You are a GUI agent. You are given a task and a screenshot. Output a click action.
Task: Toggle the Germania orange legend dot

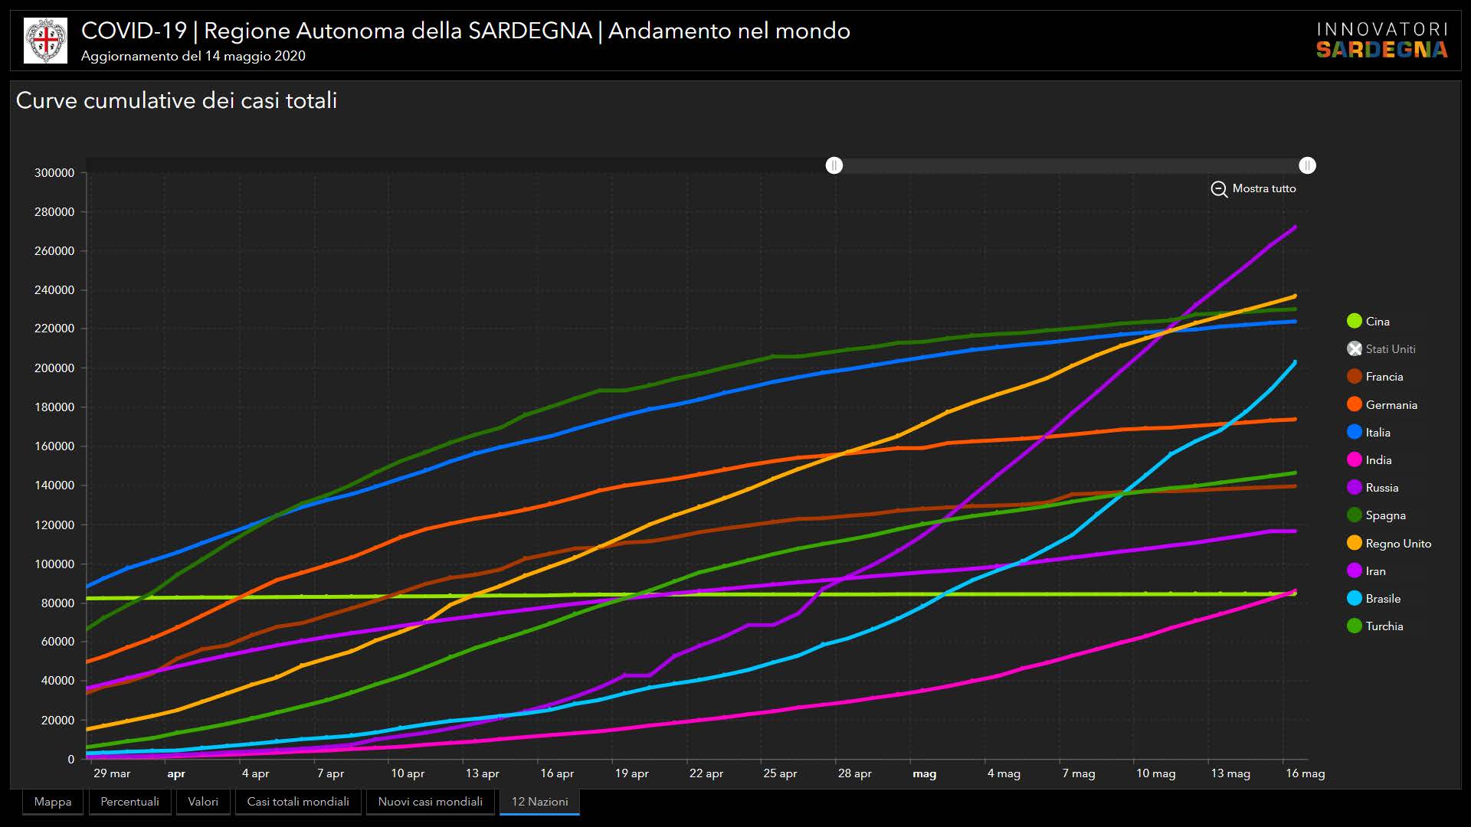click(x=1354, y=404)
